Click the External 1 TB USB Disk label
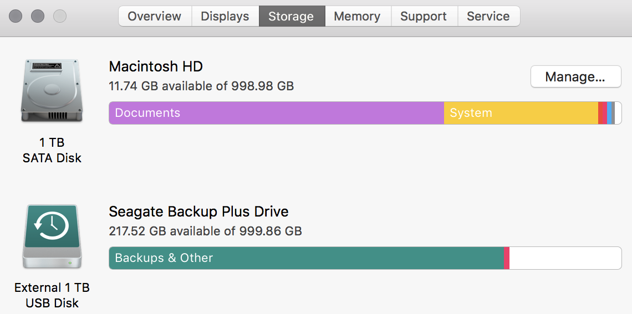The image size is (632, 314). (52, 295)
